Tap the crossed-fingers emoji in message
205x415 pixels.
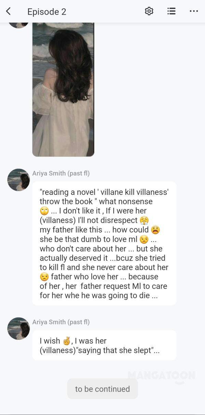66,341
